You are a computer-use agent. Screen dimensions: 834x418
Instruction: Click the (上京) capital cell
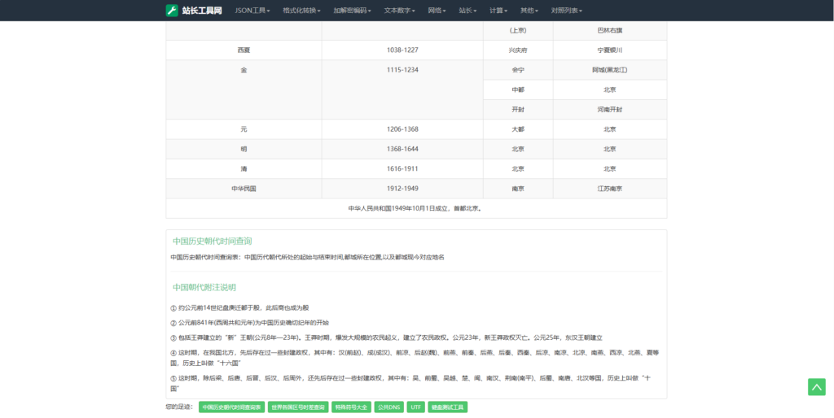(x=518, y=30)
